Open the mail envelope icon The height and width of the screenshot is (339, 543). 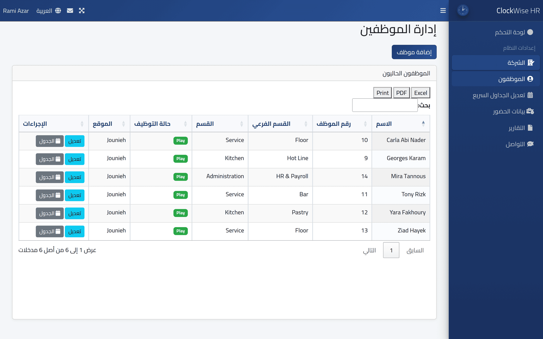[70, 11]
